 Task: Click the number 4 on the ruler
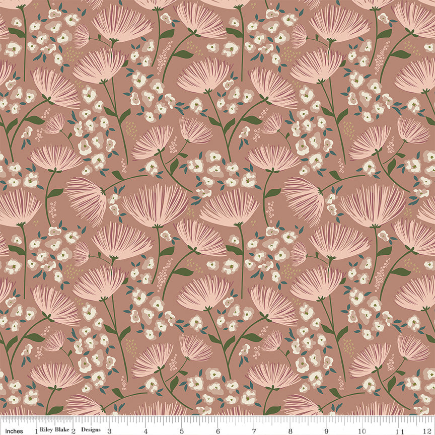coord(146,431)
